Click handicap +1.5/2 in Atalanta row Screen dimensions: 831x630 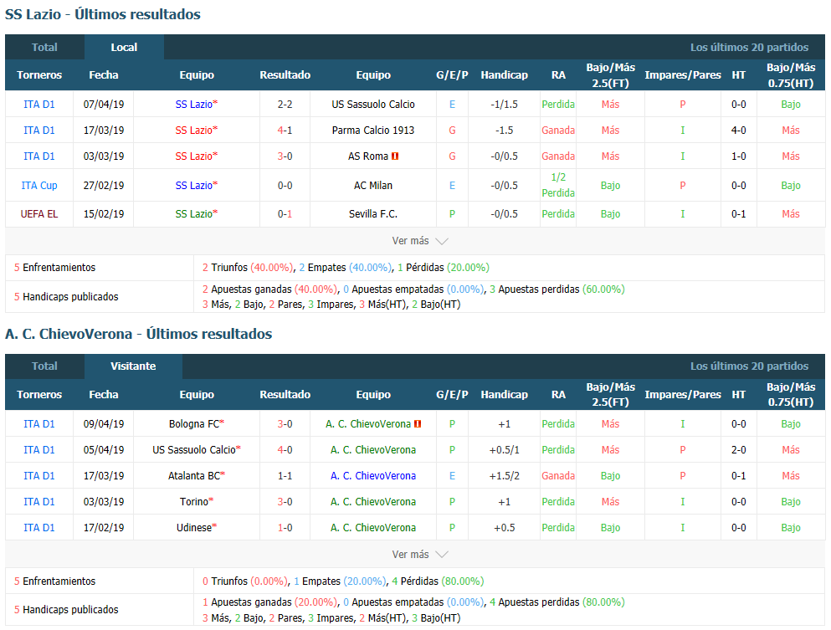click(504, 476)
